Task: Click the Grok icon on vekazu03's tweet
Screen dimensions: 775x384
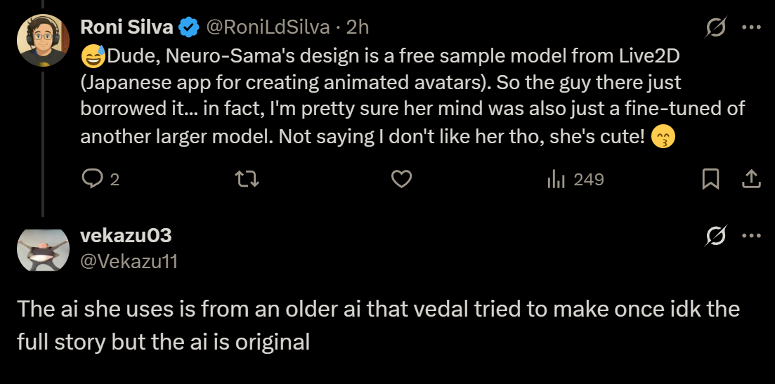Action: pyautogui.click(x=716, y=237)
